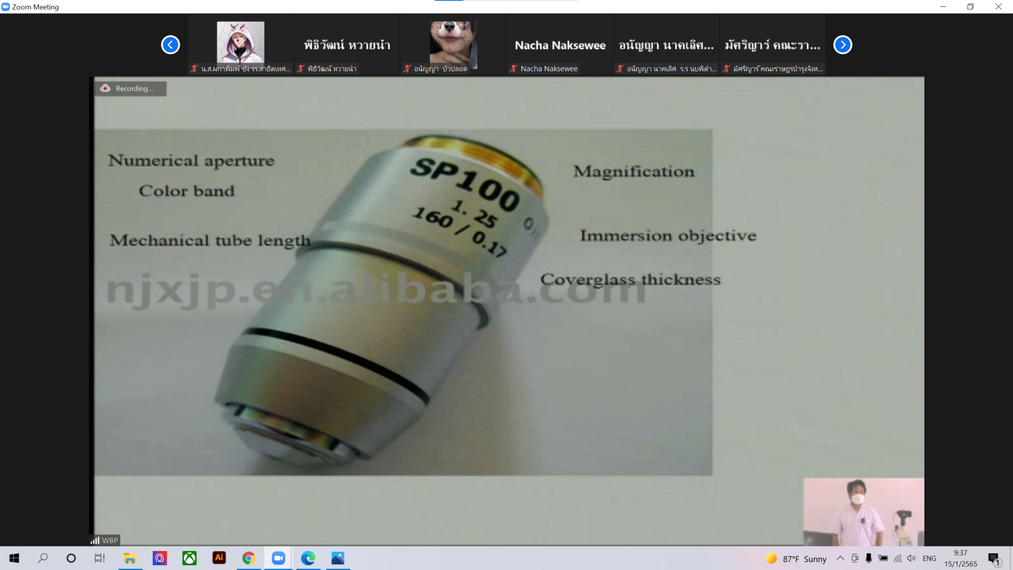Switch ENG input language indicator
Screen dimensions: 1013x570
tap(929, 558)
